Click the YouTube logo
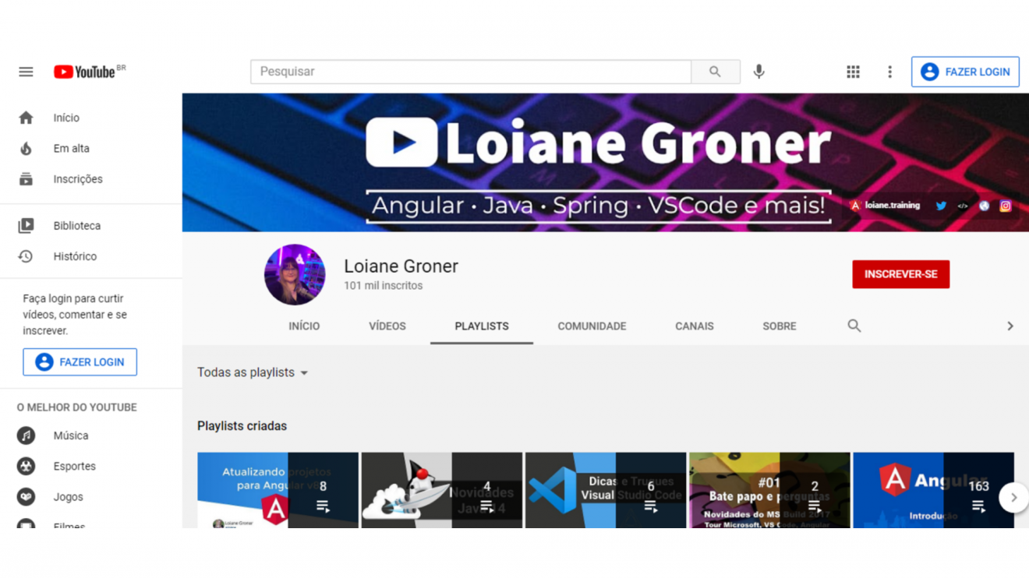 tap(89, 72)
